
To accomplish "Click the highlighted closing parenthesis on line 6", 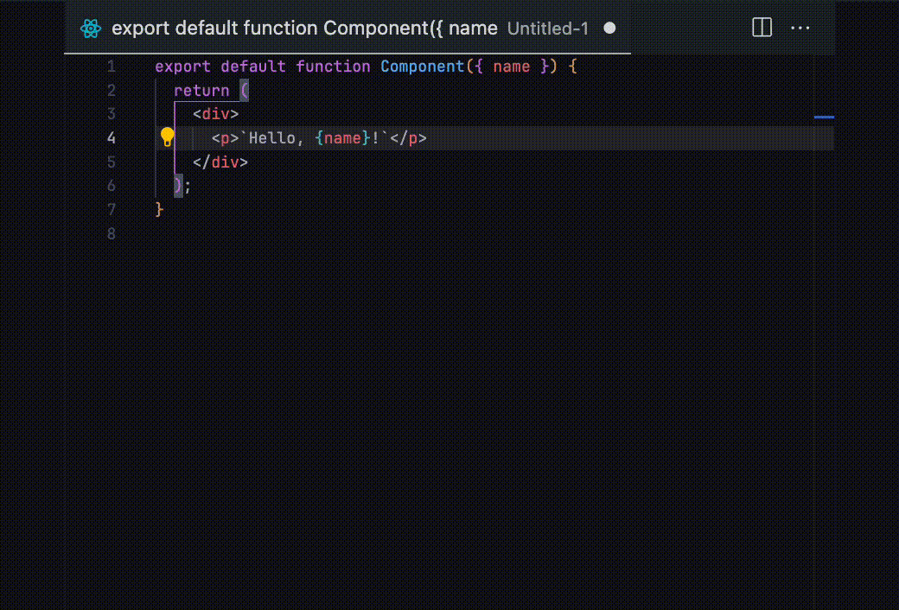I will click(x=178, y=185).
